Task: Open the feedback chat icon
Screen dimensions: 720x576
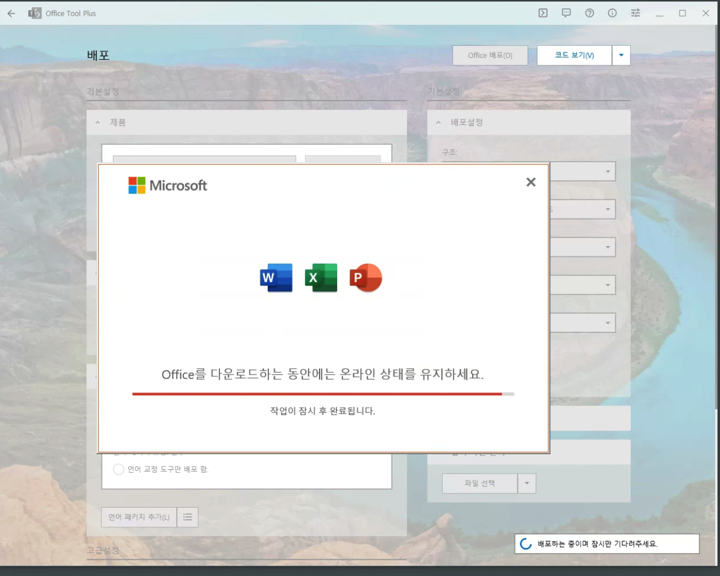Action: pos(566,13)
